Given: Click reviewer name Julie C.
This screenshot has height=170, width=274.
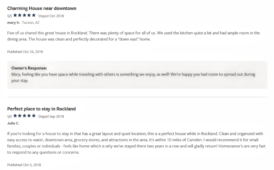Looking at the screenshot, I should 13,123.
